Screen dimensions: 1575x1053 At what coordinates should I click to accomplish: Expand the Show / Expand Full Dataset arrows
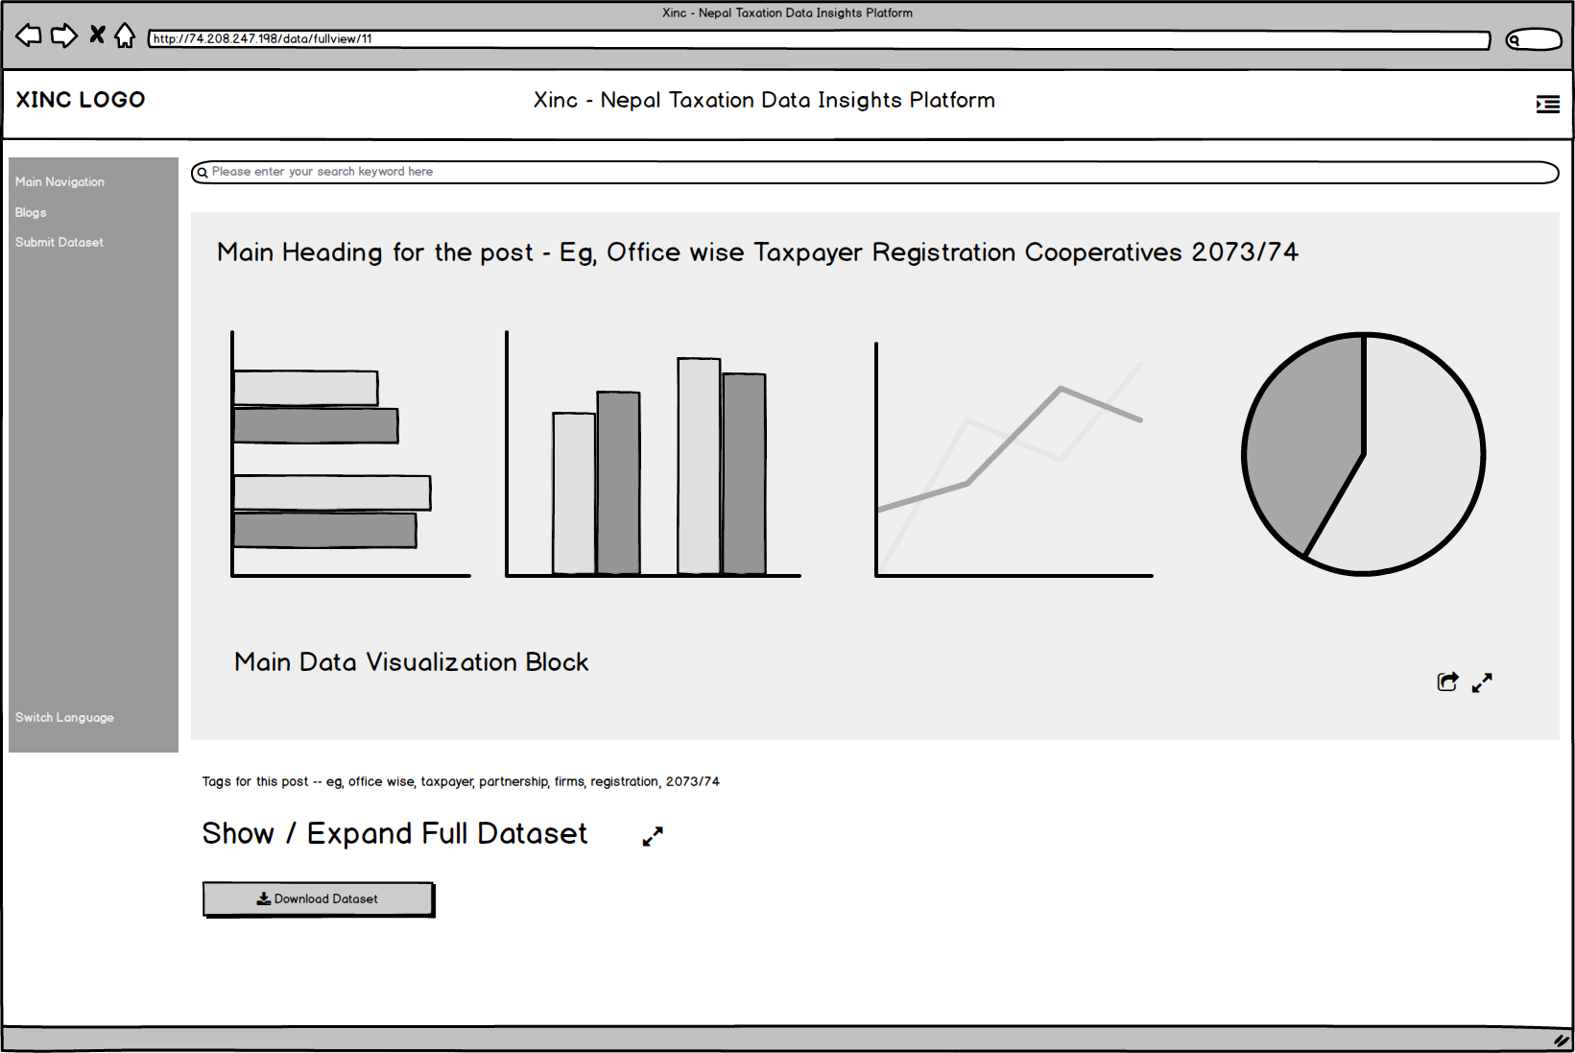653,836
